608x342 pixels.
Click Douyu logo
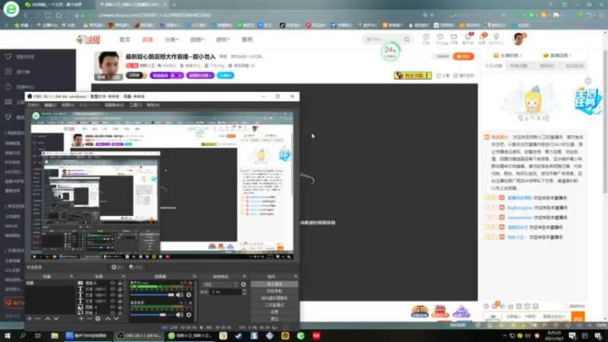point(88,40)
